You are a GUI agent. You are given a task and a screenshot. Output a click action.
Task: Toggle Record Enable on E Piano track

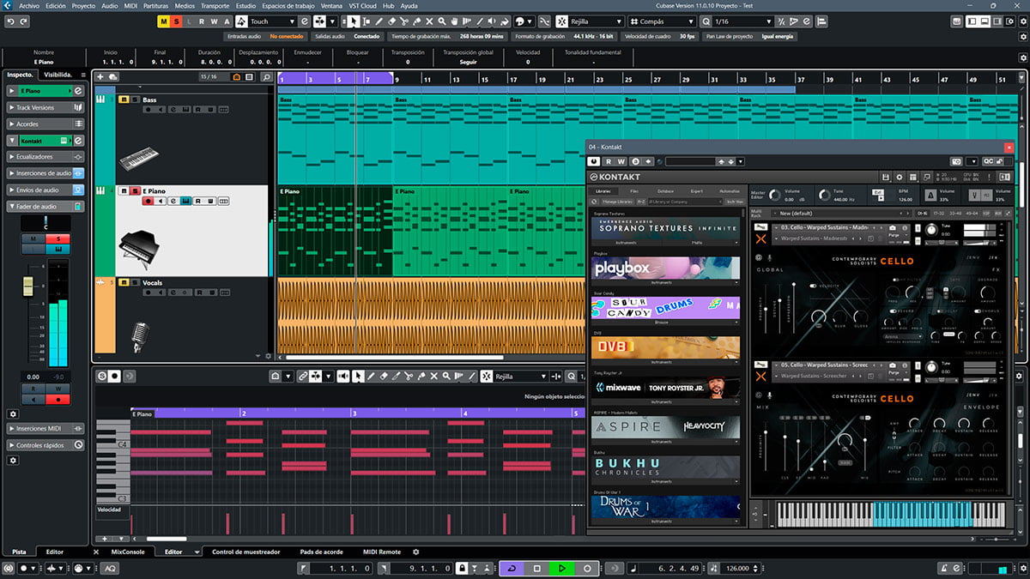pyautogui.click(x=148, y=201)
